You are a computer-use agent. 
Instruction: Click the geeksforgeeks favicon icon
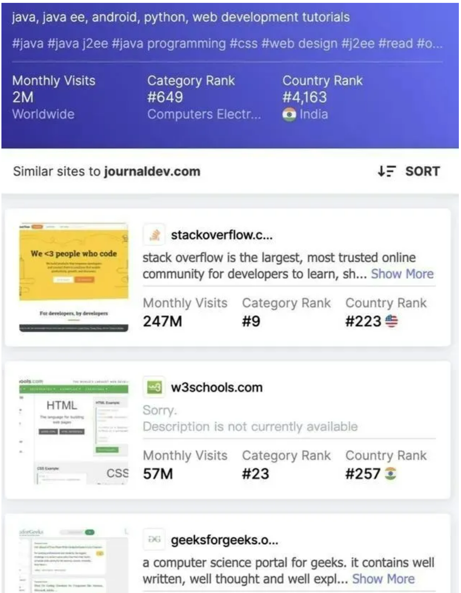point(154,539)
